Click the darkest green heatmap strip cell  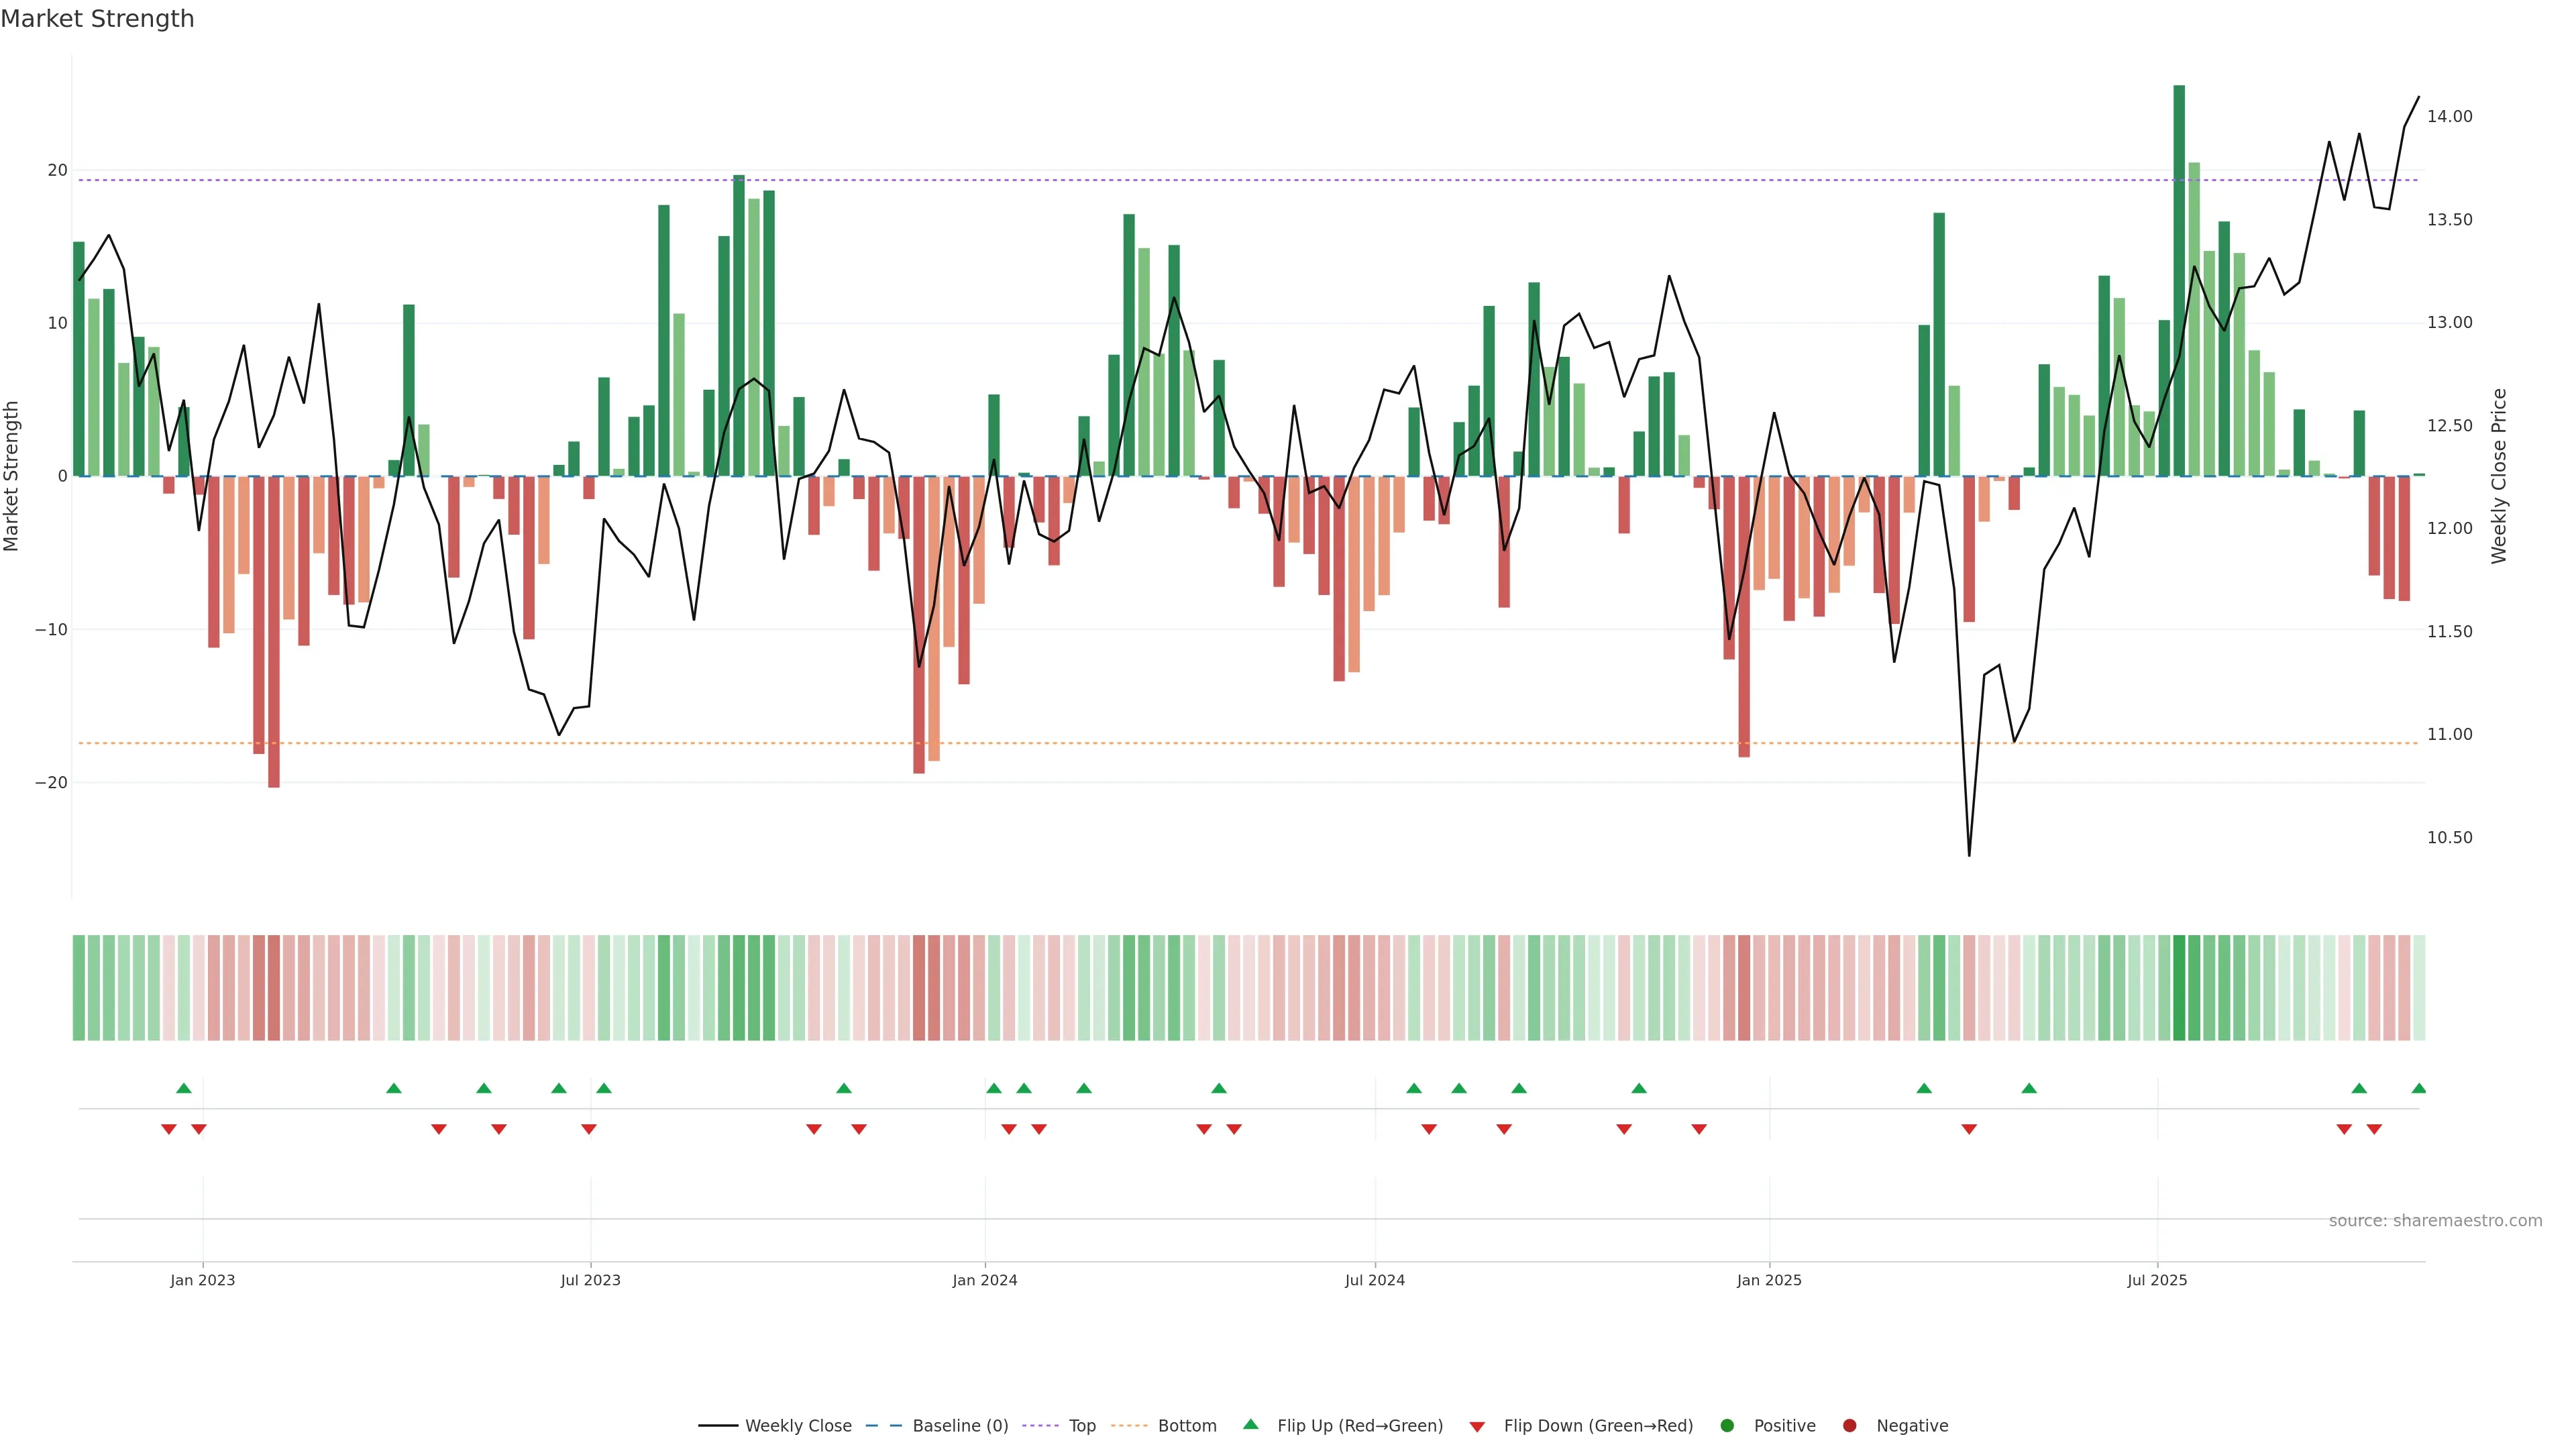point(2179,988)
